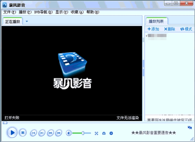
Task: Stop playback with the Stop button
Action: click(23, 133)
